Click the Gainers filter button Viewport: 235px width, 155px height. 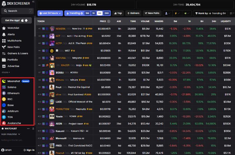[133, 13]
